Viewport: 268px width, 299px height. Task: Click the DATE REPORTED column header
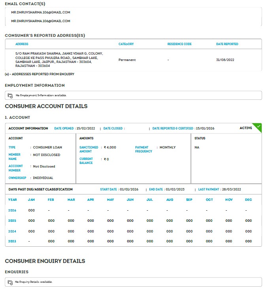pyautogui.click(x=227, y=44)
